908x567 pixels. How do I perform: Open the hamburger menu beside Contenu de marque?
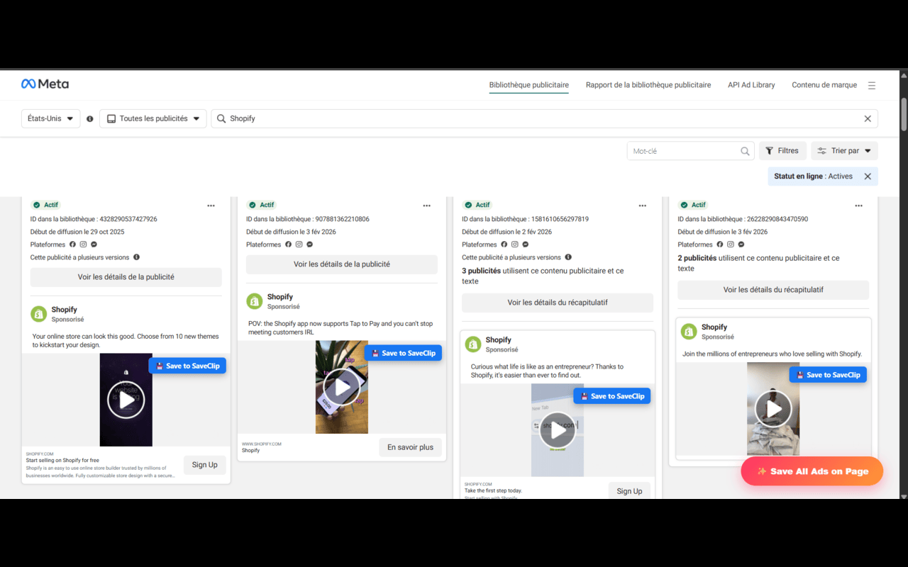872,85
